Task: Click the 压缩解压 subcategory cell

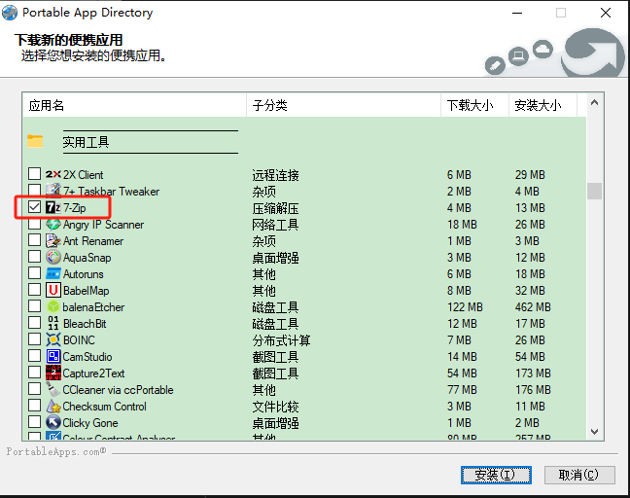Action: (276, 208)
